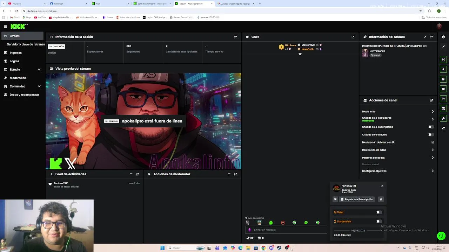The image size is (449, 252).
Task: Open Windows Start menu
Action: click(162, 248)
